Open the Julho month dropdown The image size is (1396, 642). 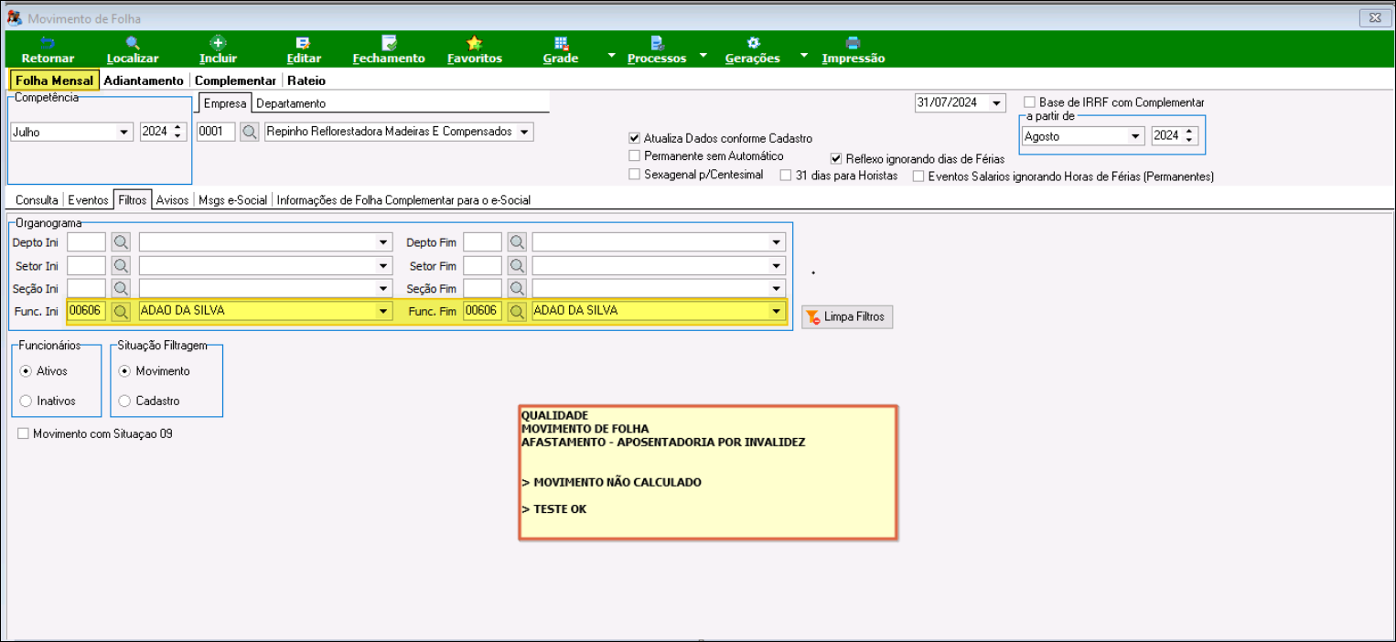click(124, 133)
